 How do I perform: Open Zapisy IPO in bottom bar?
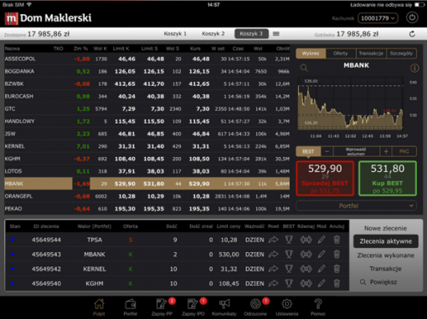pos(193,307)
